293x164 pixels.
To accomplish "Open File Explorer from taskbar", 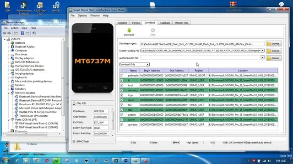I will (27, 160).
